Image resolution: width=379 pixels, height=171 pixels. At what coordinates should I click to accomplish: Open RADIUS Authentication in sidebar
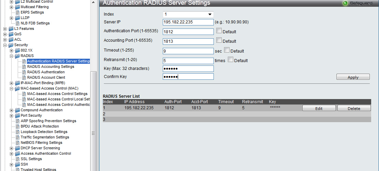[46, 72]
